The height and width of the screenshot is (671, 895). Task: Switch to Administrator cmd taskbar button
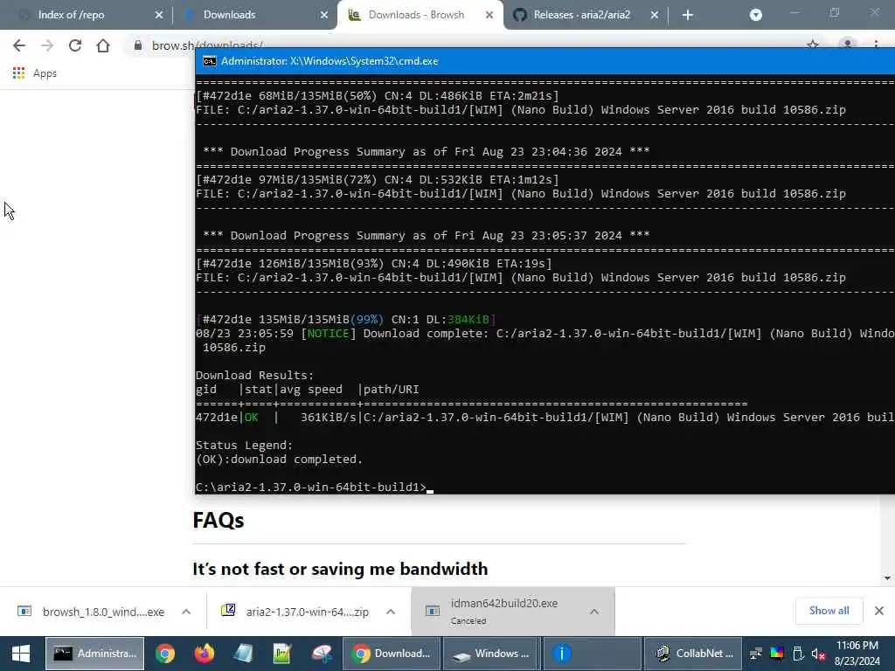tap(94, 654)
